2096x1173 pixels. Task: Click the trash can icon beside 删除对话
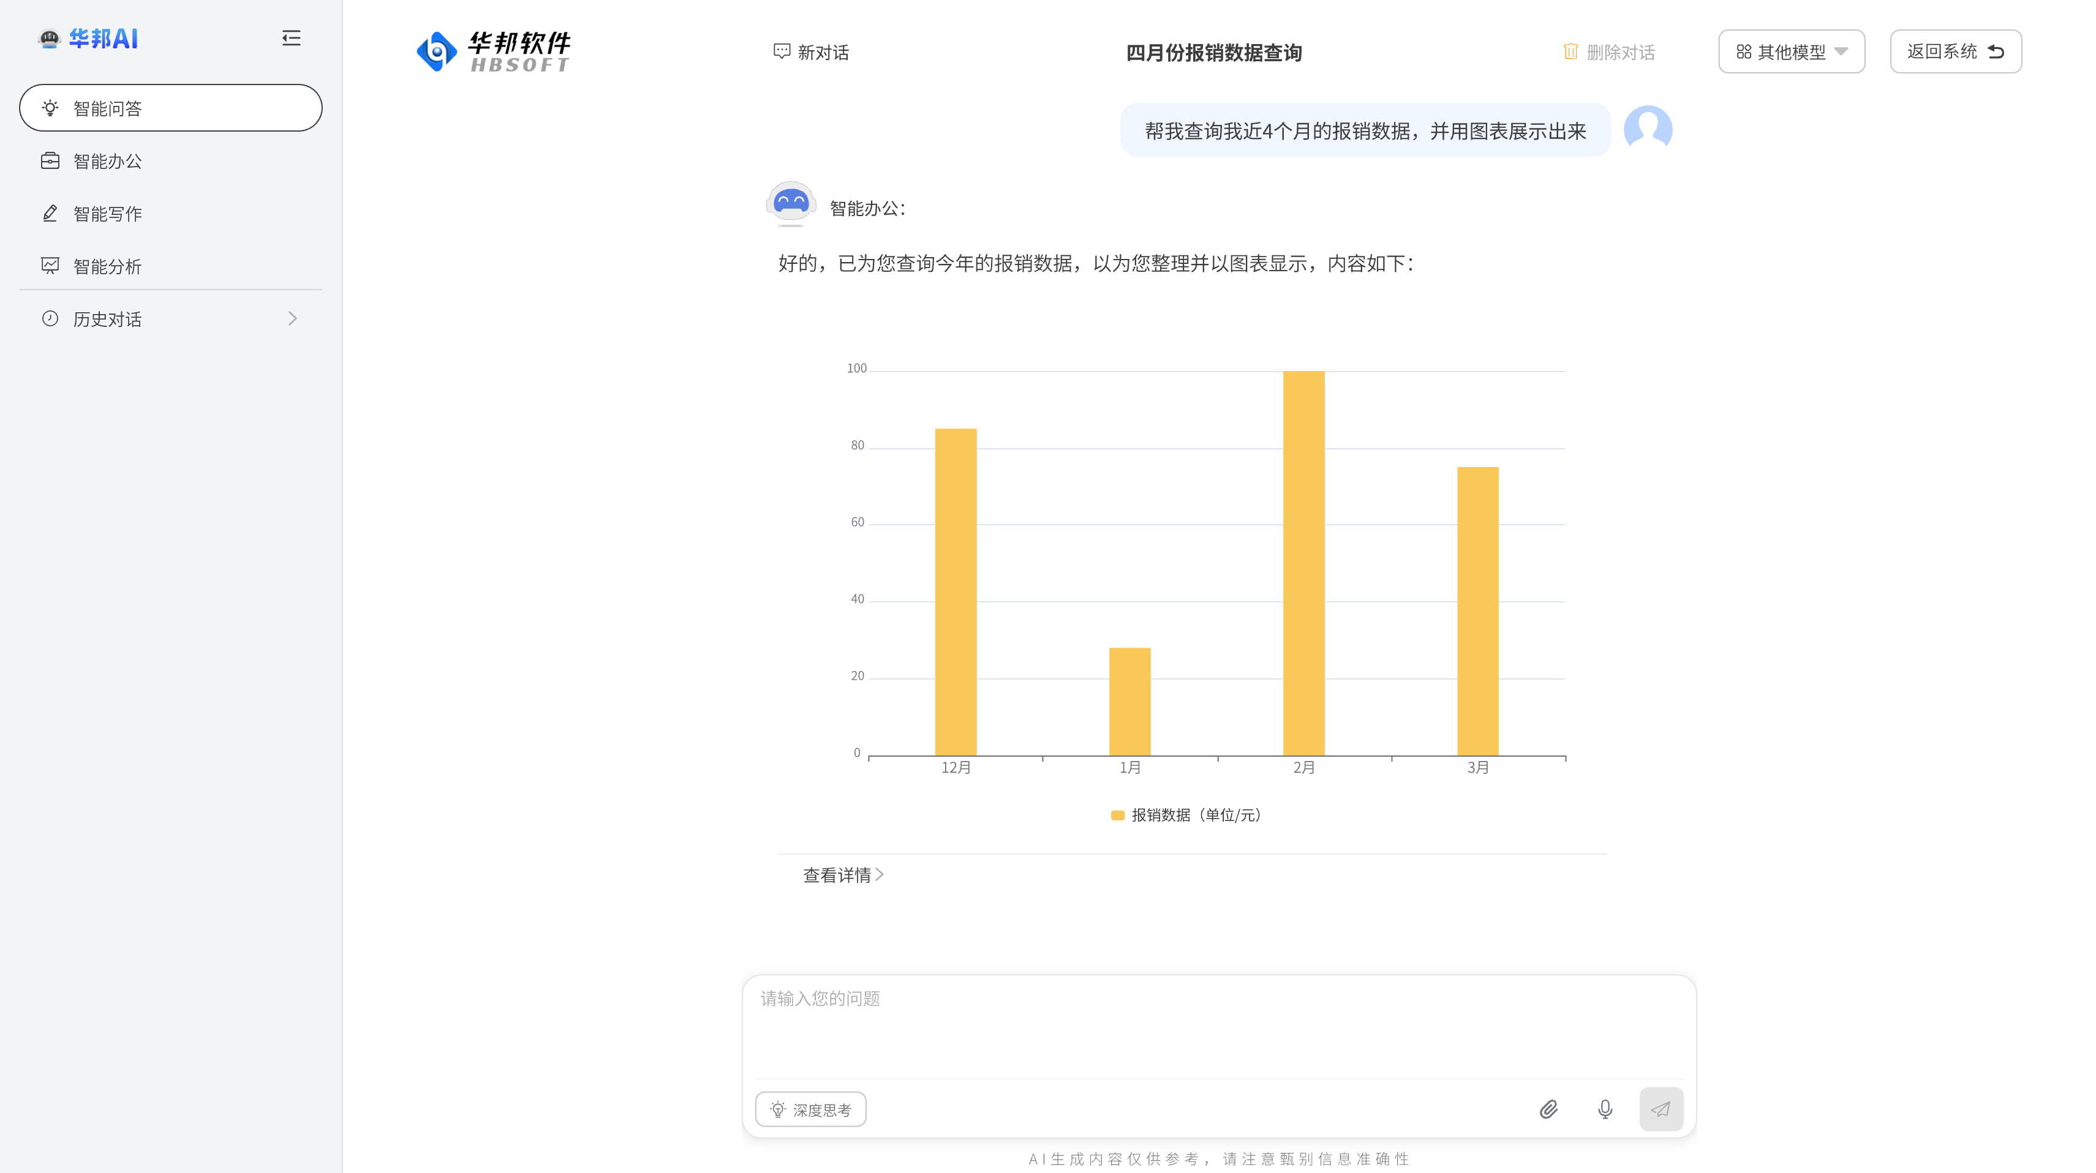coord(1570,52)
